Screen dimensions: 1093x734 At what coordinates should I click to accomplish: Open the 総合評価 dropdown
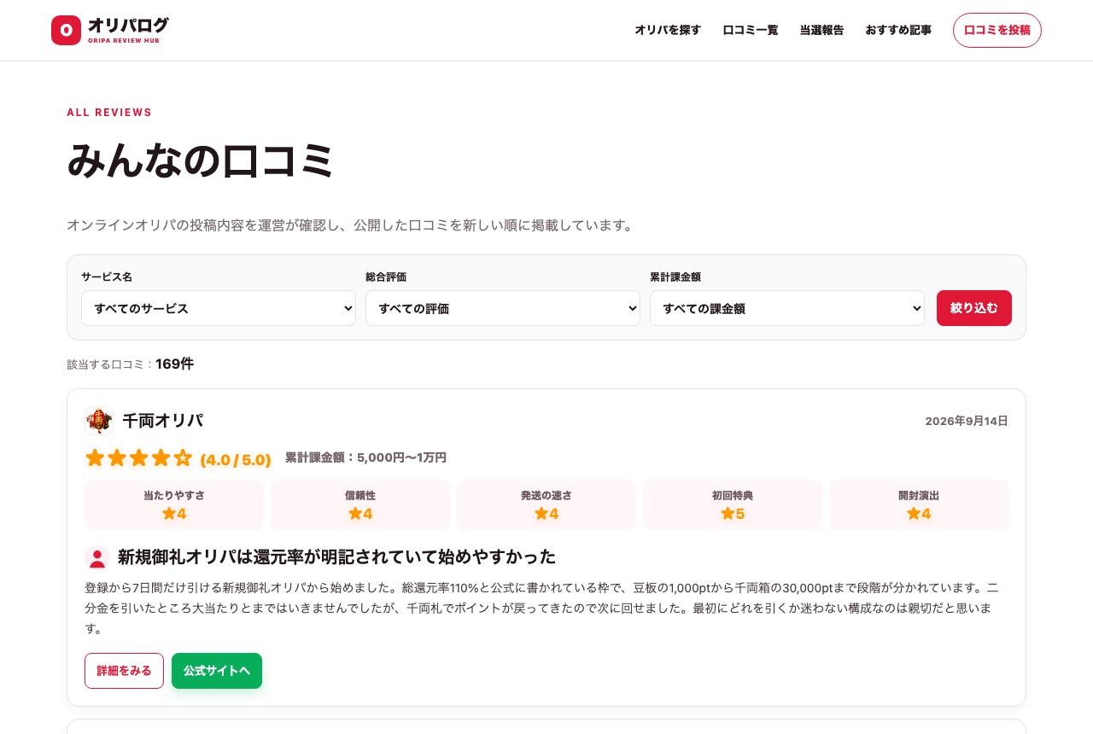pos(503,308)
